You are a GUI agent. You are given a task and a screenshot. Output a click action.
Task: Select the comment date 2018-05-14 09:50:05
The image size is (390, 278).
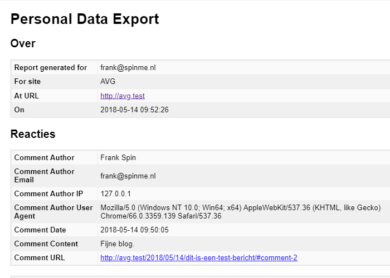coord(134,230)
